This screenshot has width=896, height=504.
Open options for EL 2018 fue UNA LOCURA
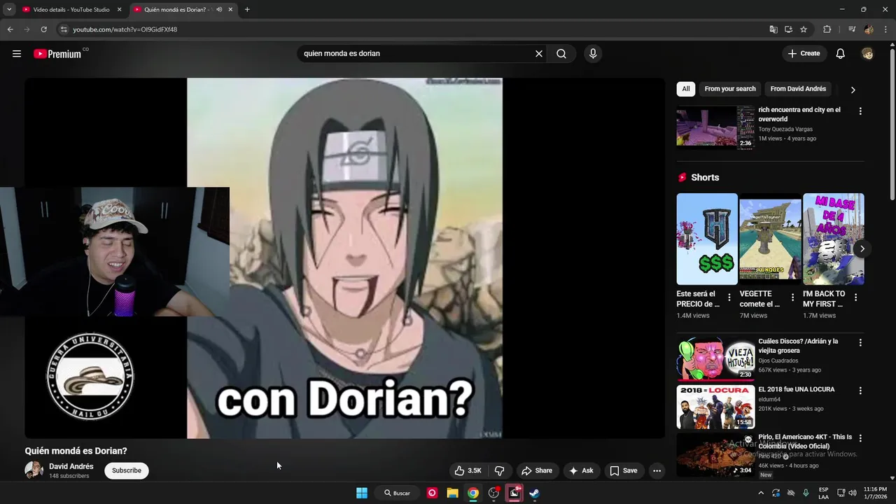(x=860, y=391)
